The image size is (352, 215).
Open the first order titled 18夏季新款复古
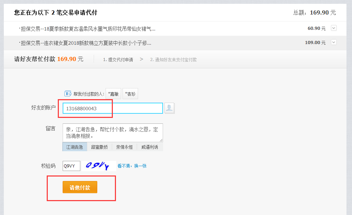click(x=88, y=28)
